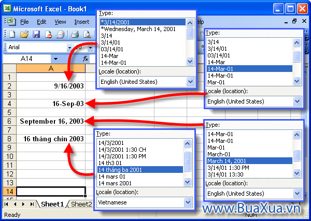
Task: Open the locale dropdown under the March 14, 2001 list
Action: pyautogui.click(x=297, y=193)
